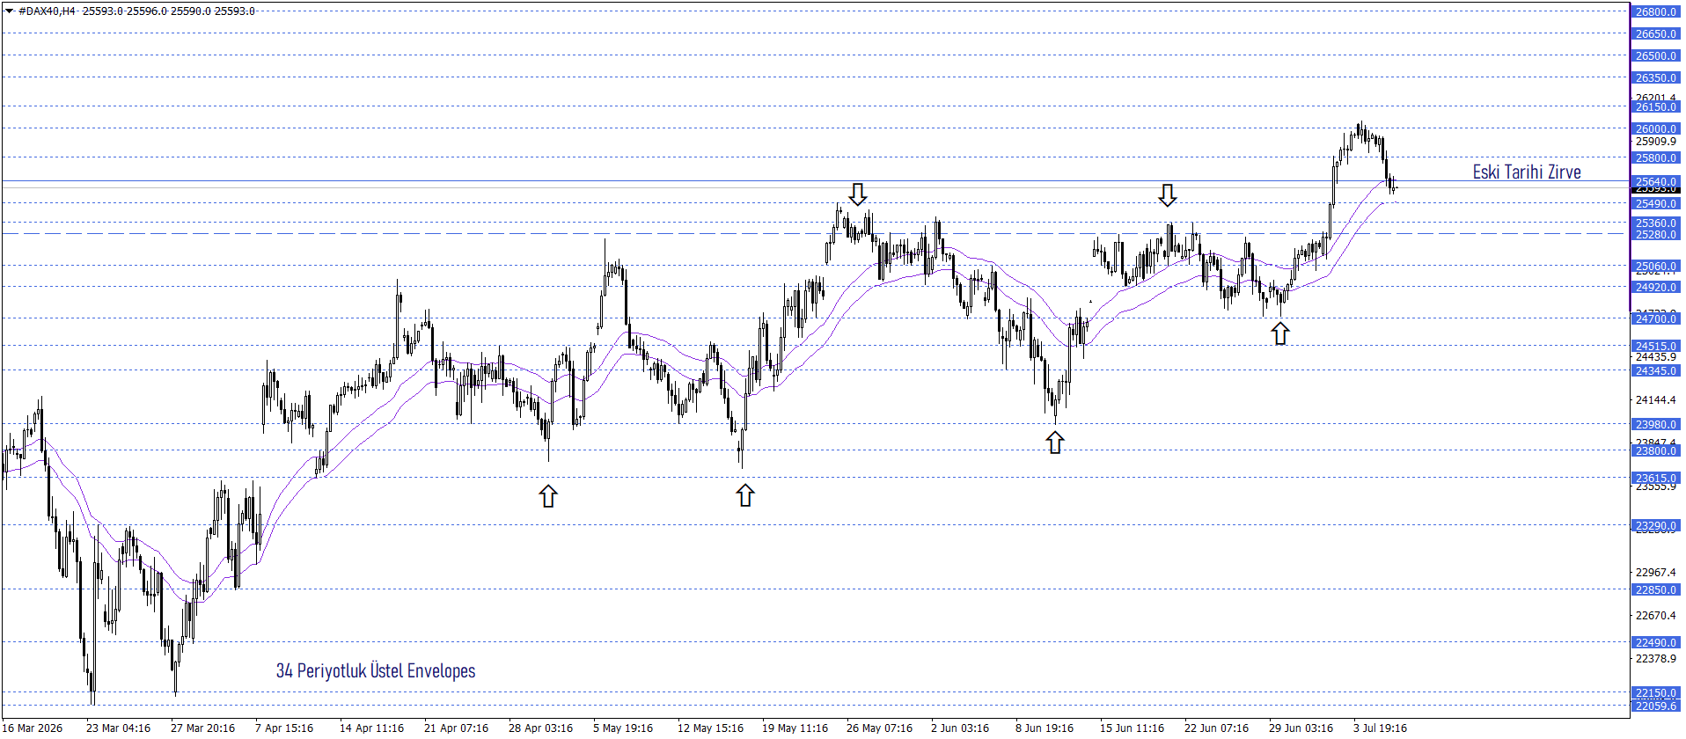The height and width of the screenshot is (739, 1686).
Task: Click the 23615.0 price level label
Action: (x=1655, y=478)
